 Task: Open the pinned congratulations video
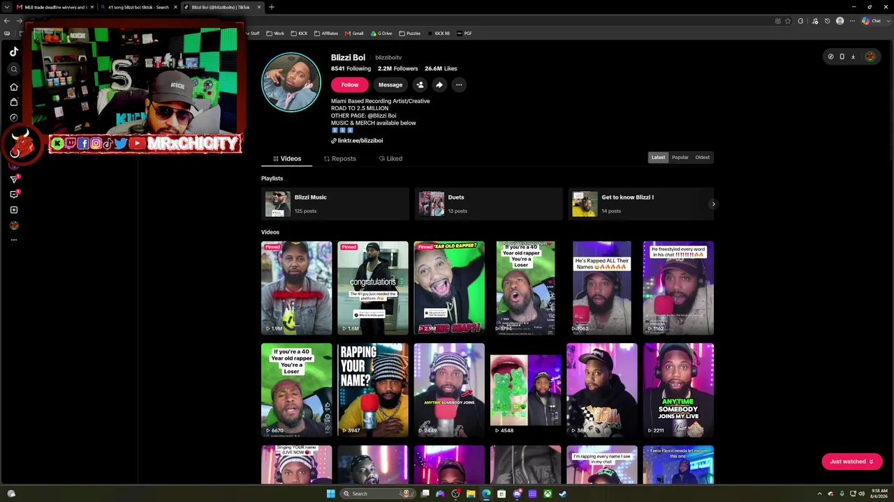pos(373,288)
